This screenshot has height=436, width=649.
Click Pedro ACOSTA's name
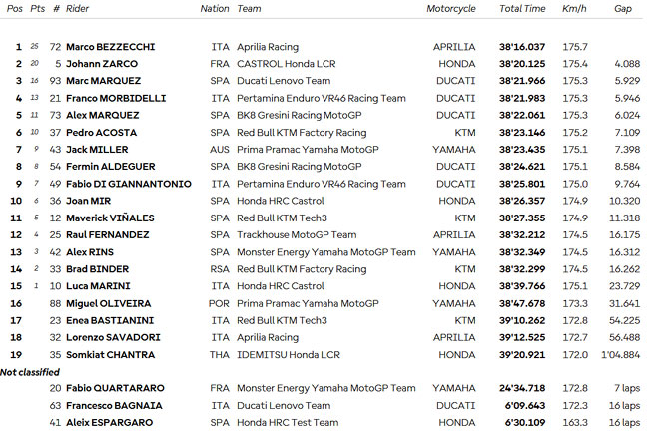pyautogui.click(x=102, y=133)
